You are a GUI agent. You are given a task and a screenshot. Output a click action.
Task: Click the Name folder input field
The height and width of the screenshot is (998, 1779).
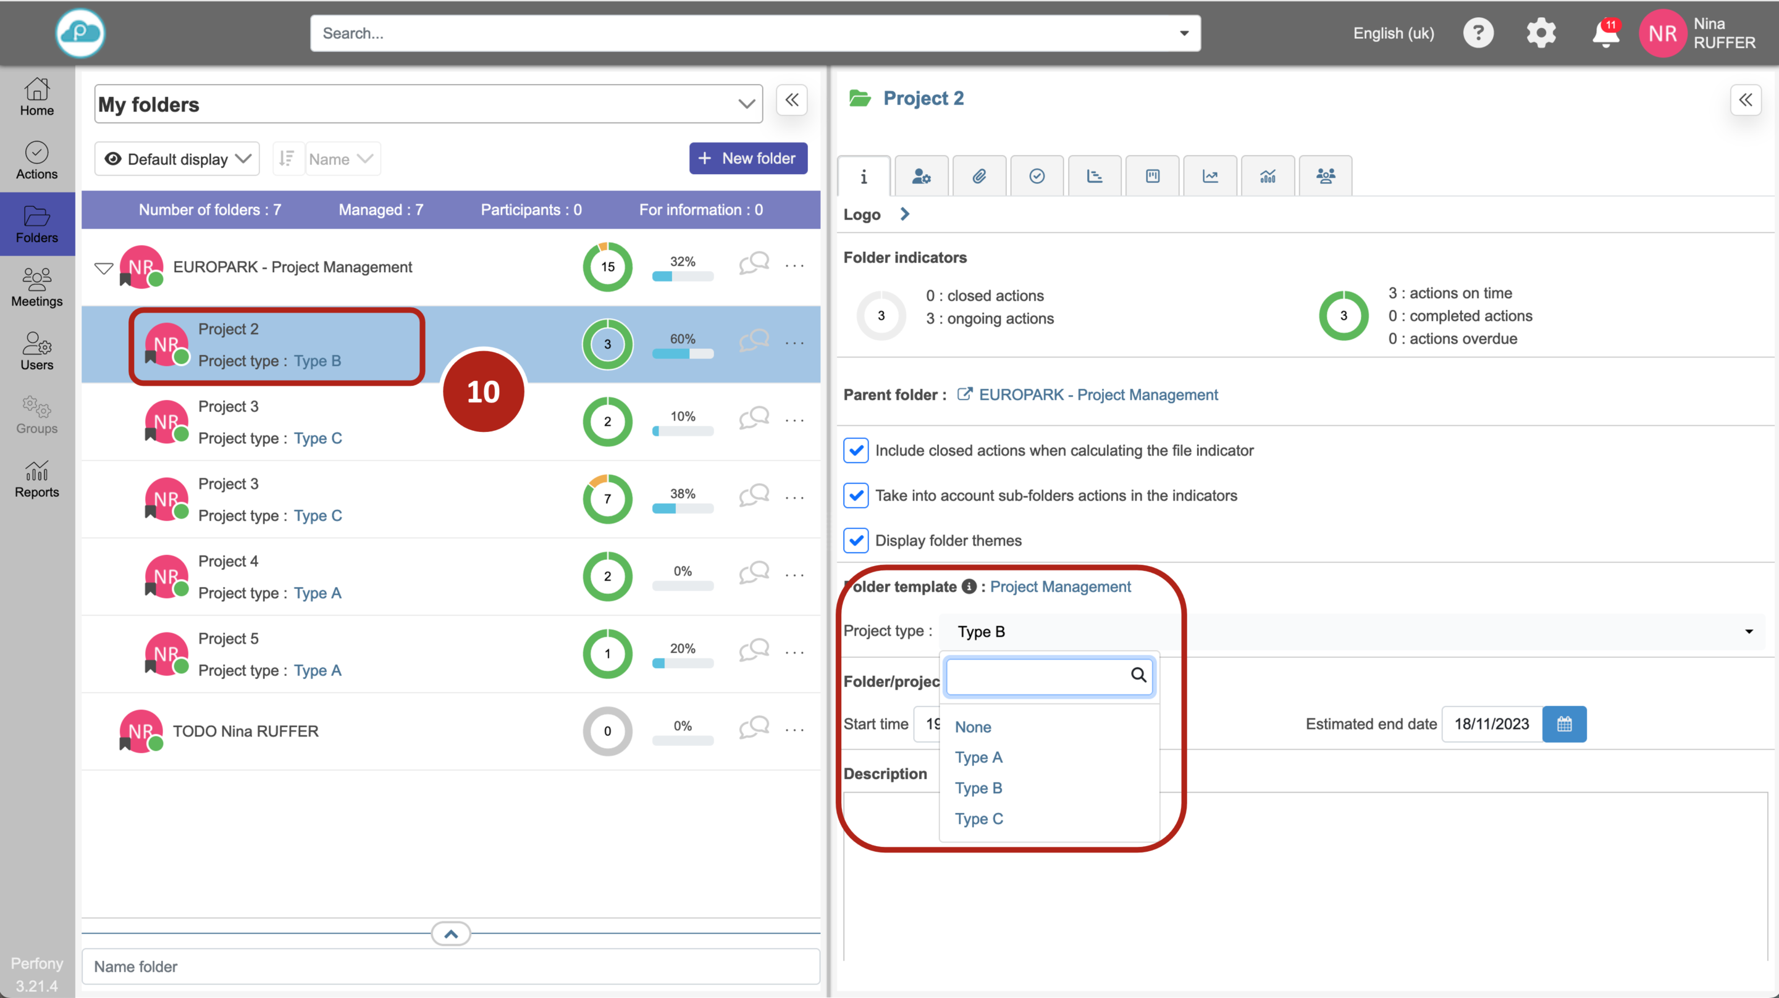[x=450, y=967]
